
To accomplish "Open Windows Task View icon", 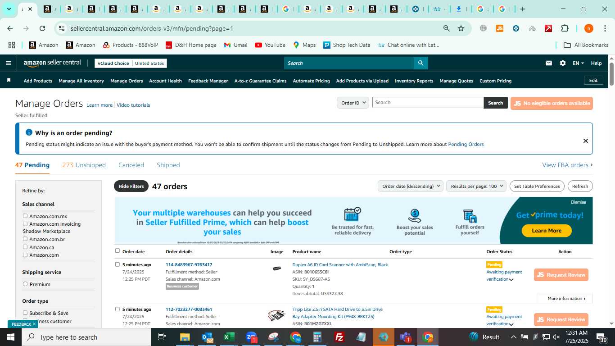I will (162, 337).
